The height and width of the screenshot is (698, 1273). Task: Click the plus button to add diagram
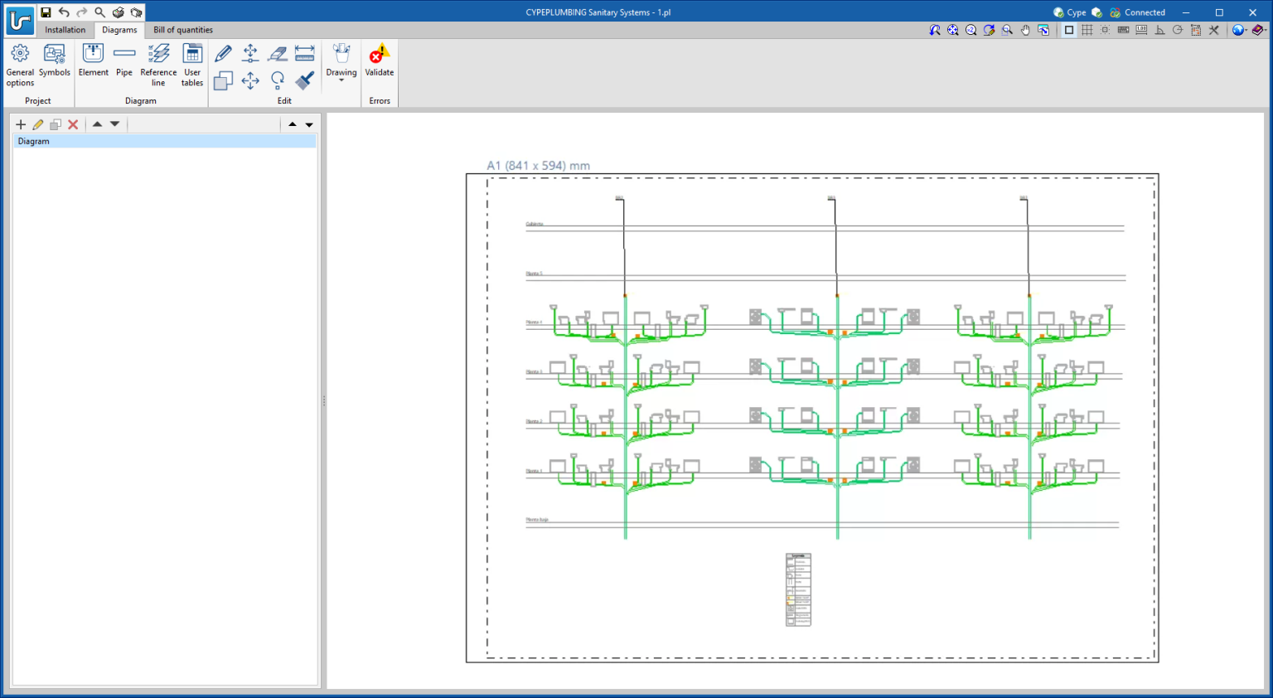pyautogui.click(x=21, y=124)
